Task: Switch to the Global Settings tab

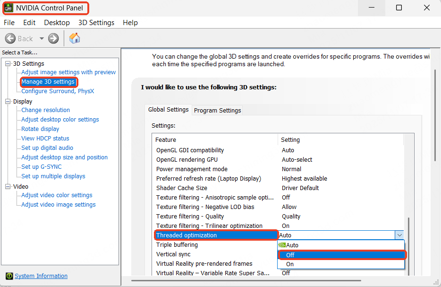Action: 168,110
